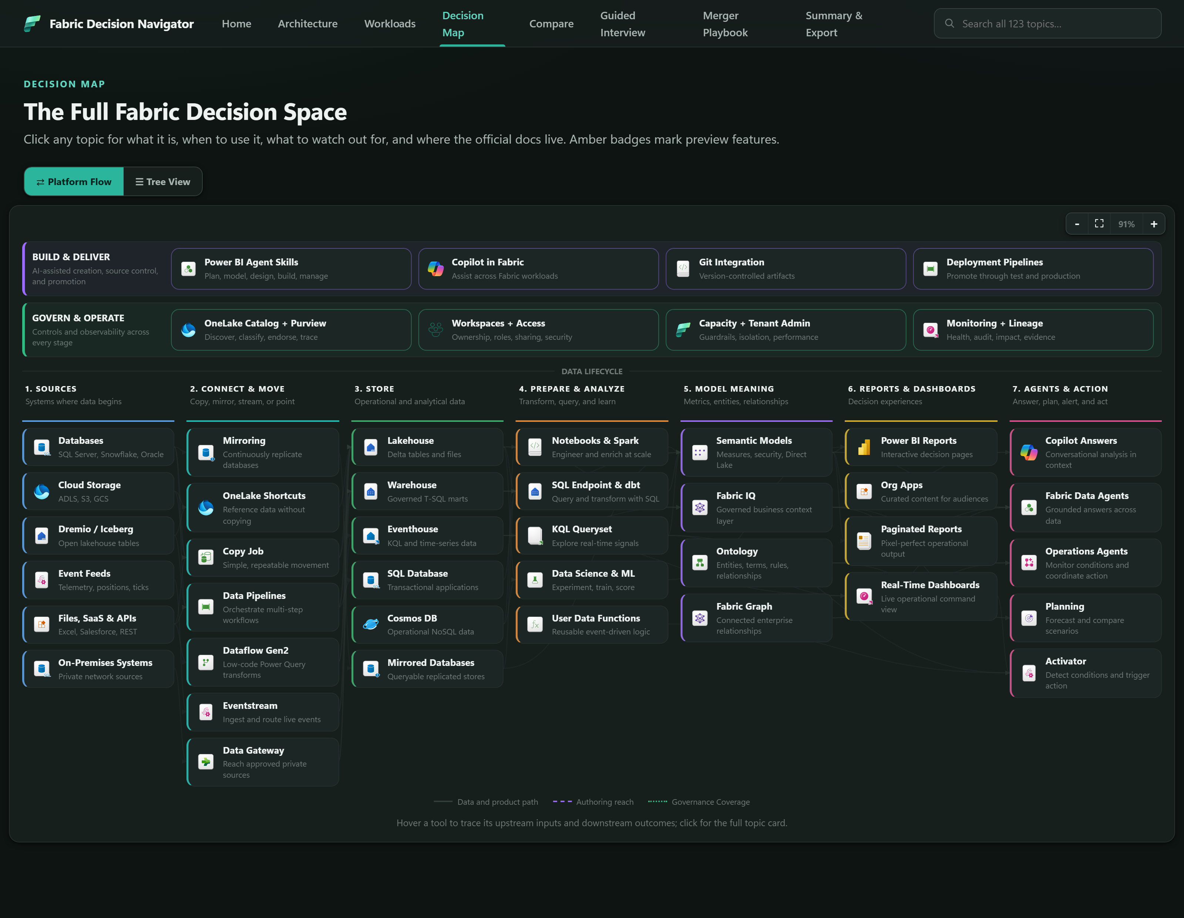Screen dimensions: 1184x918
Task: Open the Compare nav tab
Action: click(x=551, y=23)
